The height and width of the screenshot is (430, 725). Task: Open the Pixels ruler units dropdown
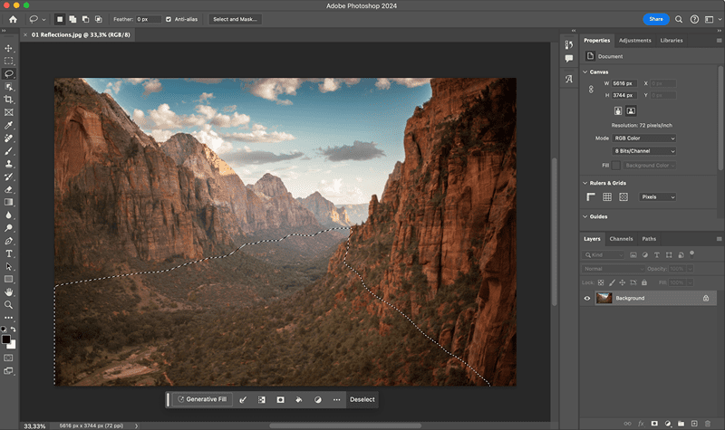pyautogui.click(x=658, y=196)
